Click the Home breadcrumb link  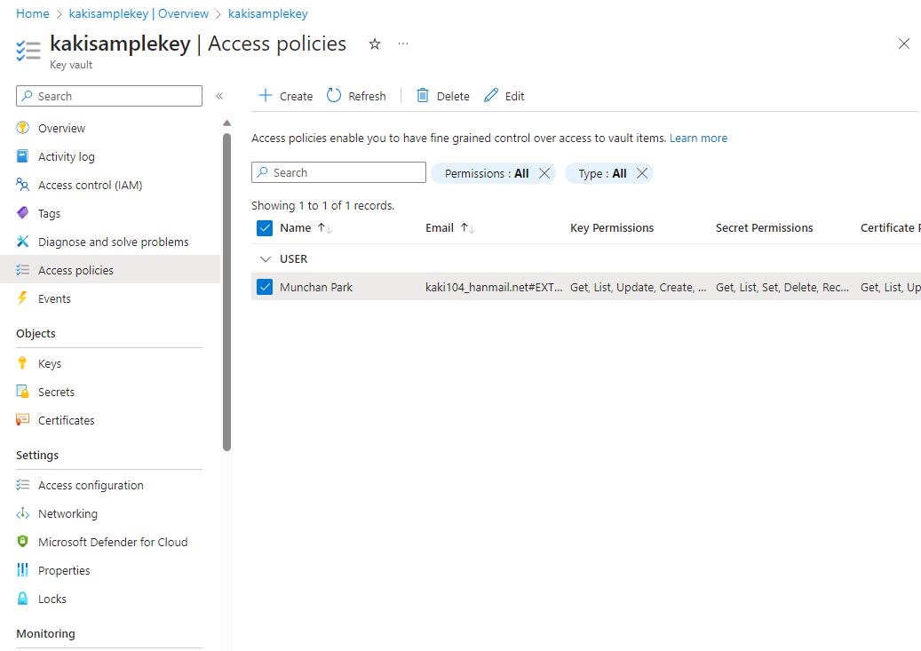pos(32,13)
